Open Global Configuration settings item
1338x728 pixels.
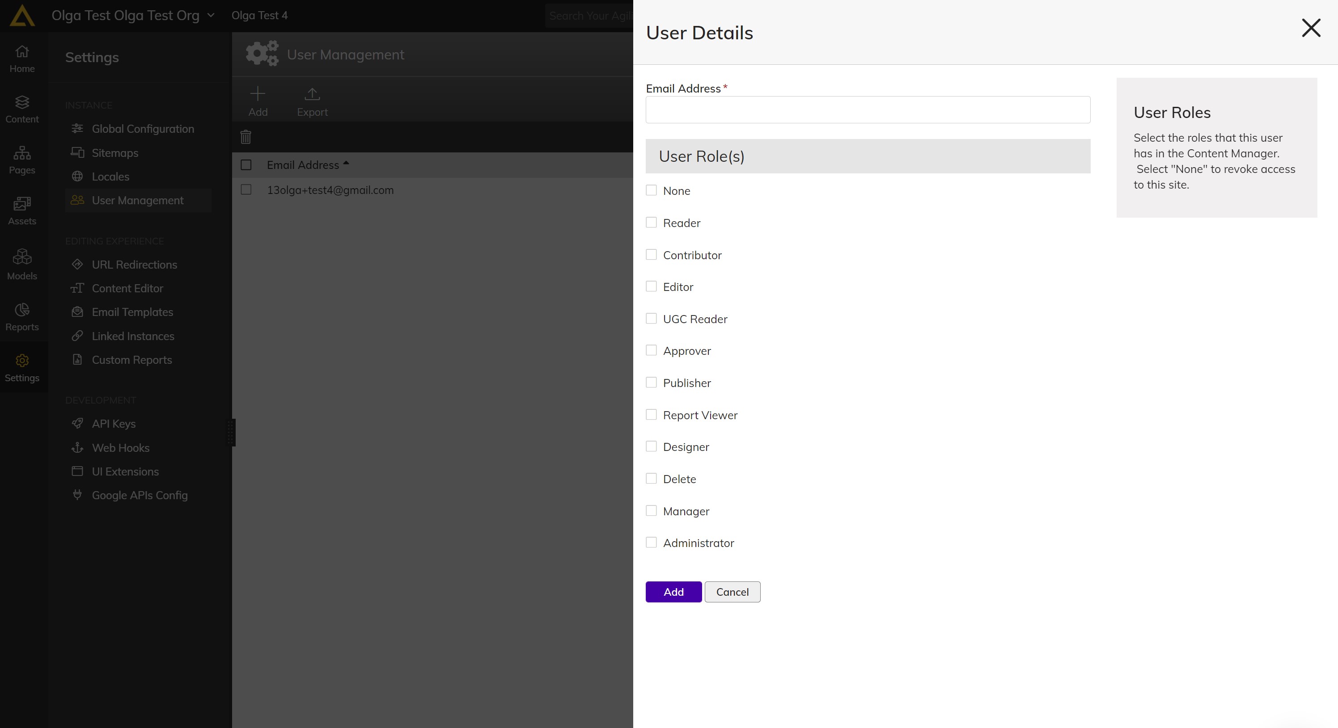143,129
